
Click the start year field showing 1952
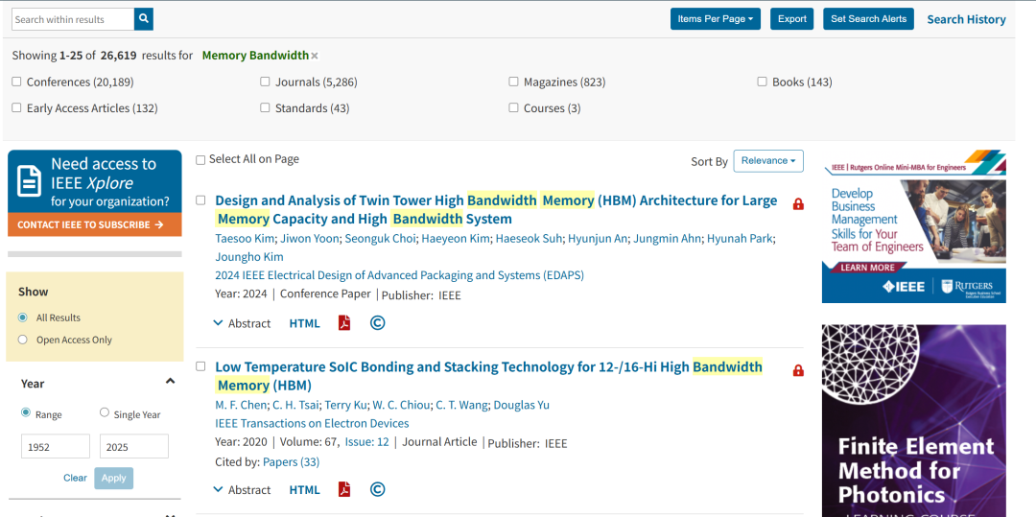coord(56,446)
